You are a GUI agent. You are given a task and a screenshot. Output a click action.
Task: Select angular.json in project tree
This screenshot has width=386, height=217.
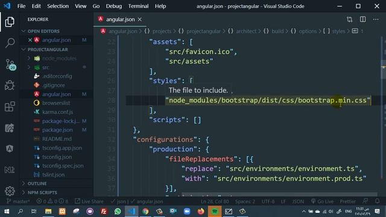(56, 94)
